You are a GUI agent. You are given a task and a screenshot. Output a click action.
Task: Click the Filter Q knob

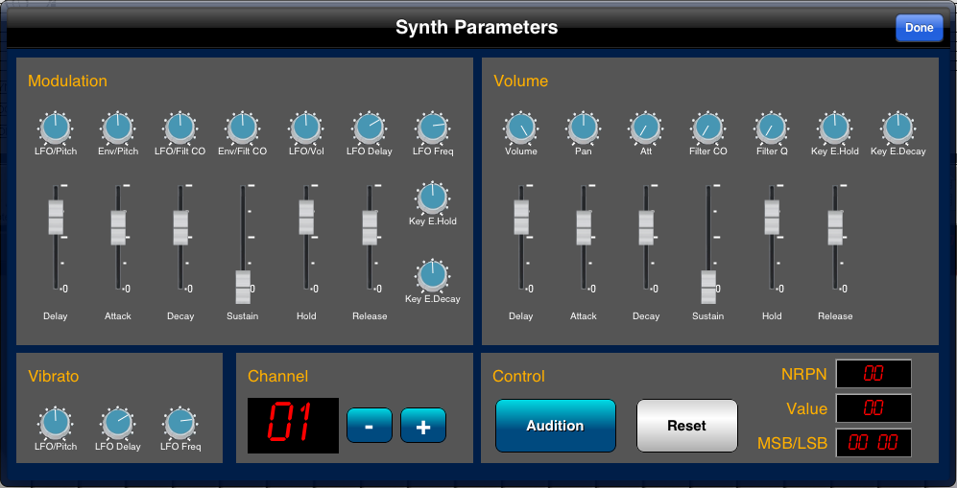[771, 127]
